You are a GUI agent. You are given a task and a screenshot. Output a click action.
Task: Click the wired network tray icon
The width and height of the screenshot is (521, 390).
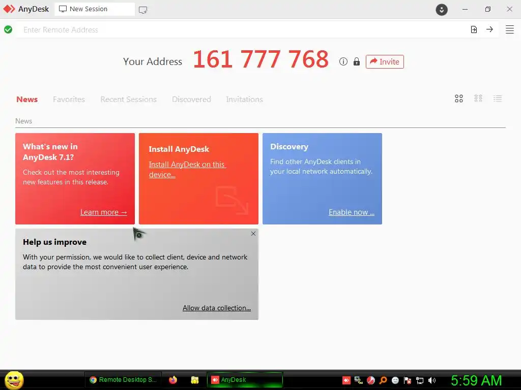[x=420, y=380]
